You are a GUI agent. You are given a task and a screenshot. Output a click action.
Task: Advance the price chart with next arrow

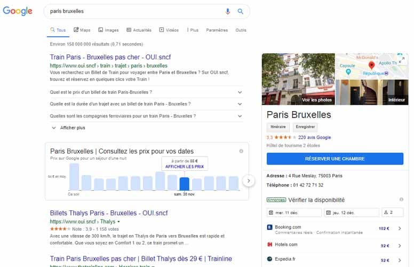249,181
